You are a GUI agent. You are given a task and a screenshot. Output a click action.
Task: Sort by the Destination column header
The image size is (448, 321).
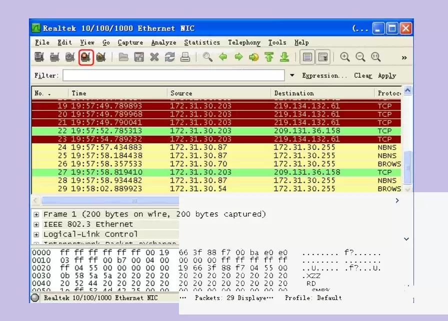(x=322, y=93)
